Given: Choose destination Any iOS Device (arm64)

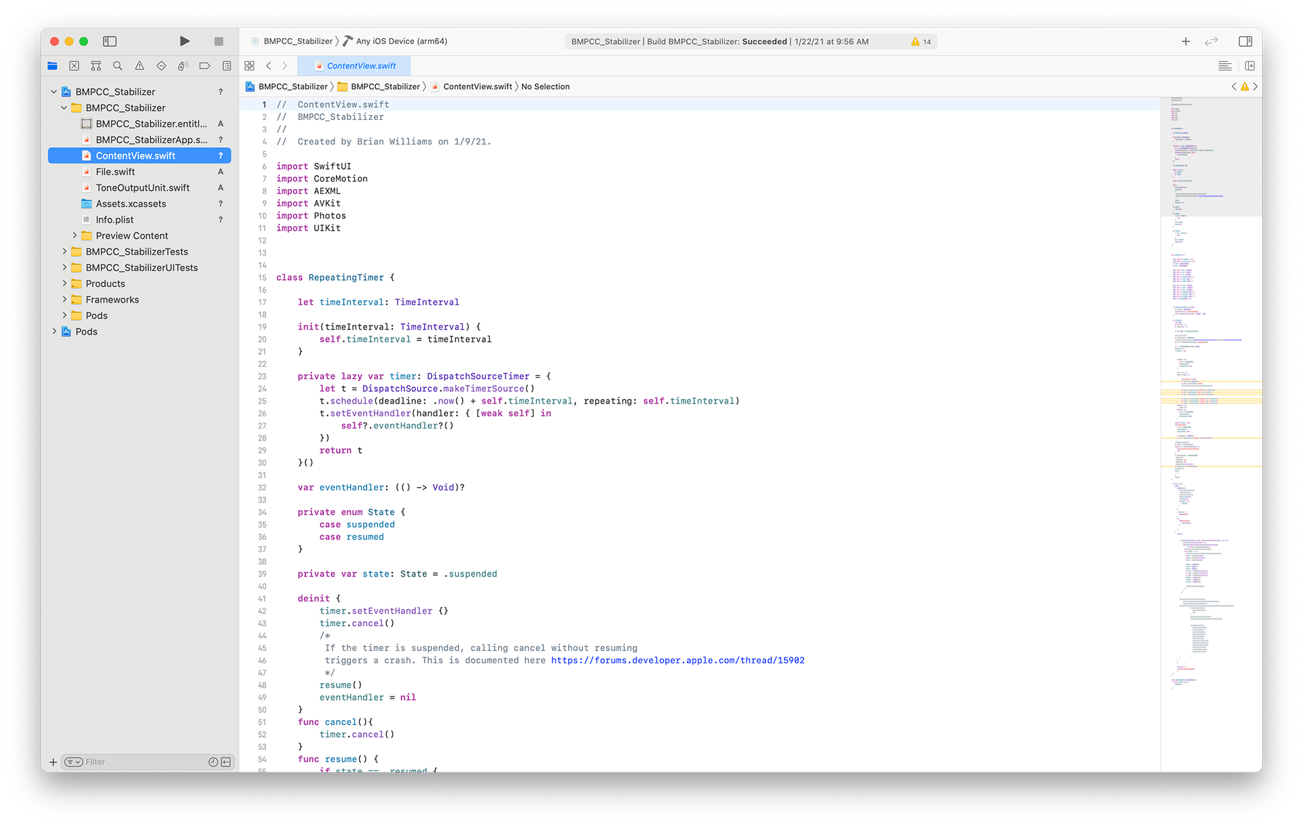Looking at the screenshot, I should click(395, 41).
